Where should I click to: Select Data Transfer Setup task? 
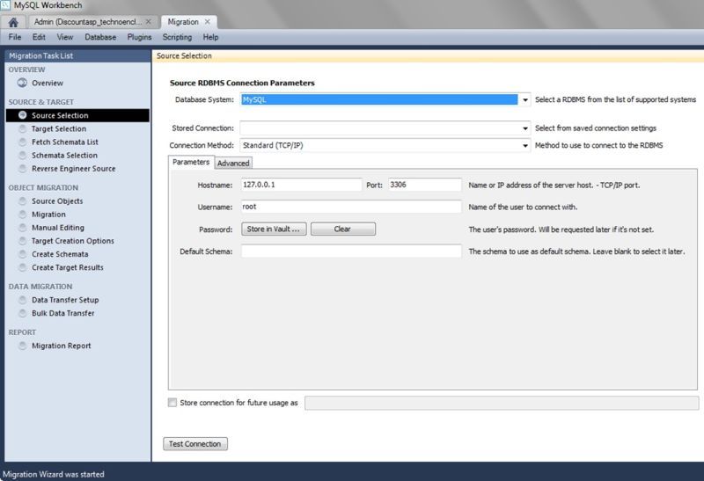point(65,300)
